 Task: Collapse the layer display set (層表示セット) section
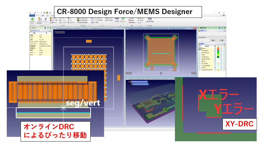tap(224, 31)
